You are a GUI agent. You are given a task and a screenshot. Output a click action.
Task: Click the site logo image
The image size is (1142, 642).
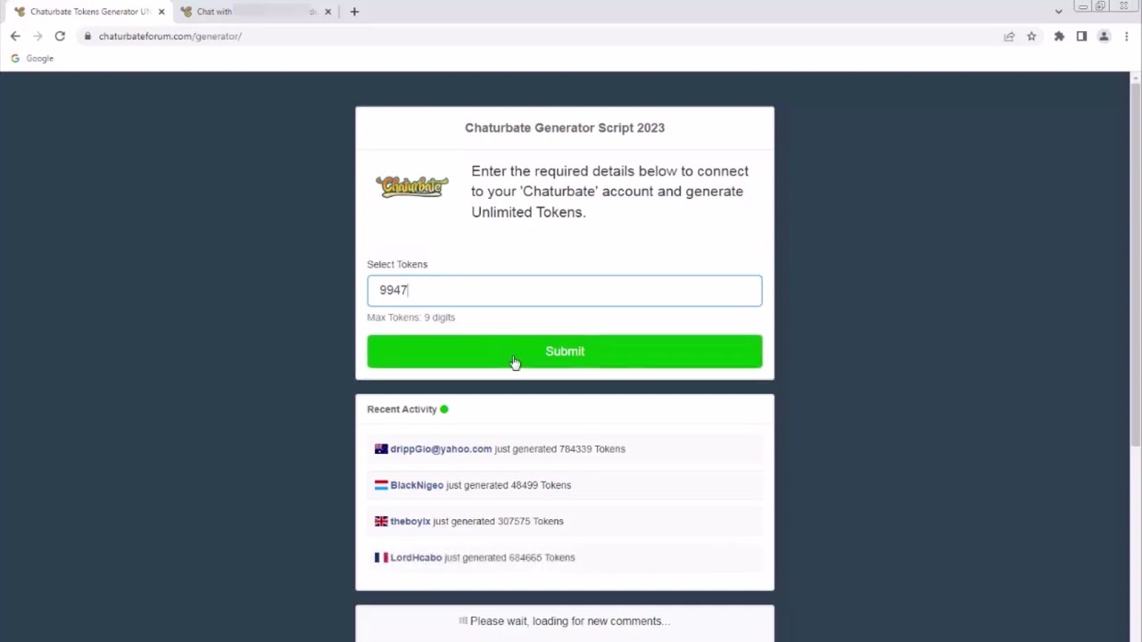point(411,186)
